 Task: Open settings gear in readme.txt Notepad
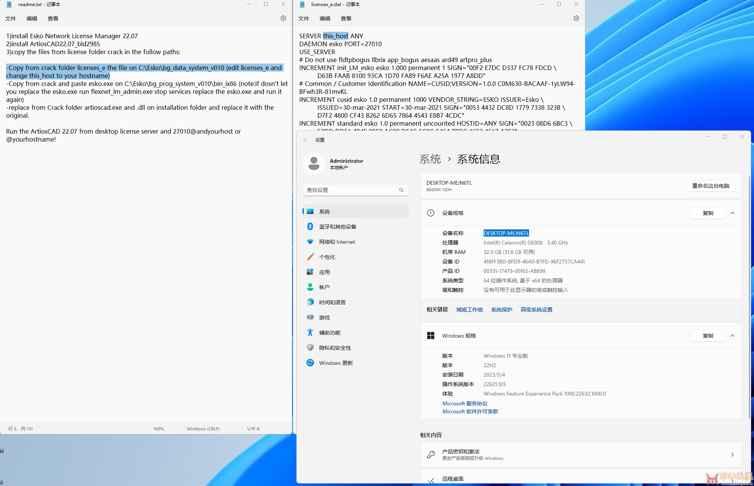click(x=283, y=18)
